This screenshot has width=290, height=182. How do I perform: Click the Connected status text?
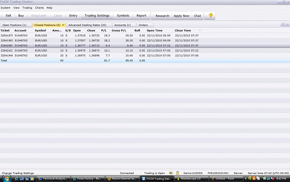pos(127,173)
